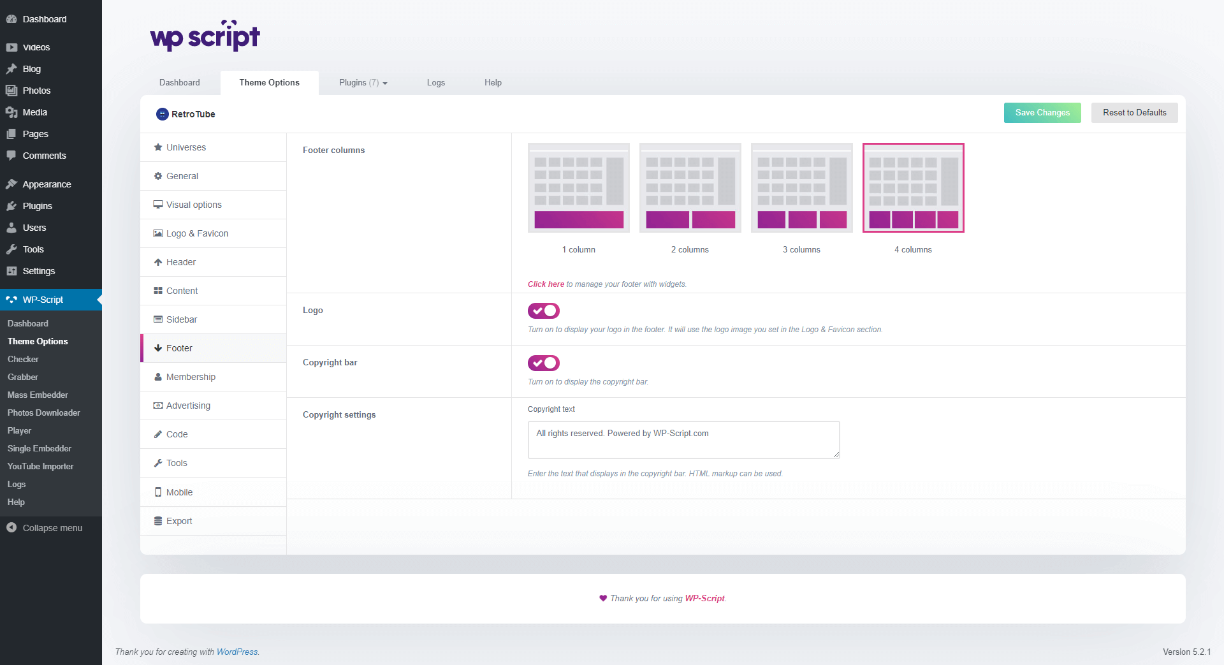Click the Appearance brush icon
Image resolution: width=1224 pixels, height=665 pixels.
11,184
